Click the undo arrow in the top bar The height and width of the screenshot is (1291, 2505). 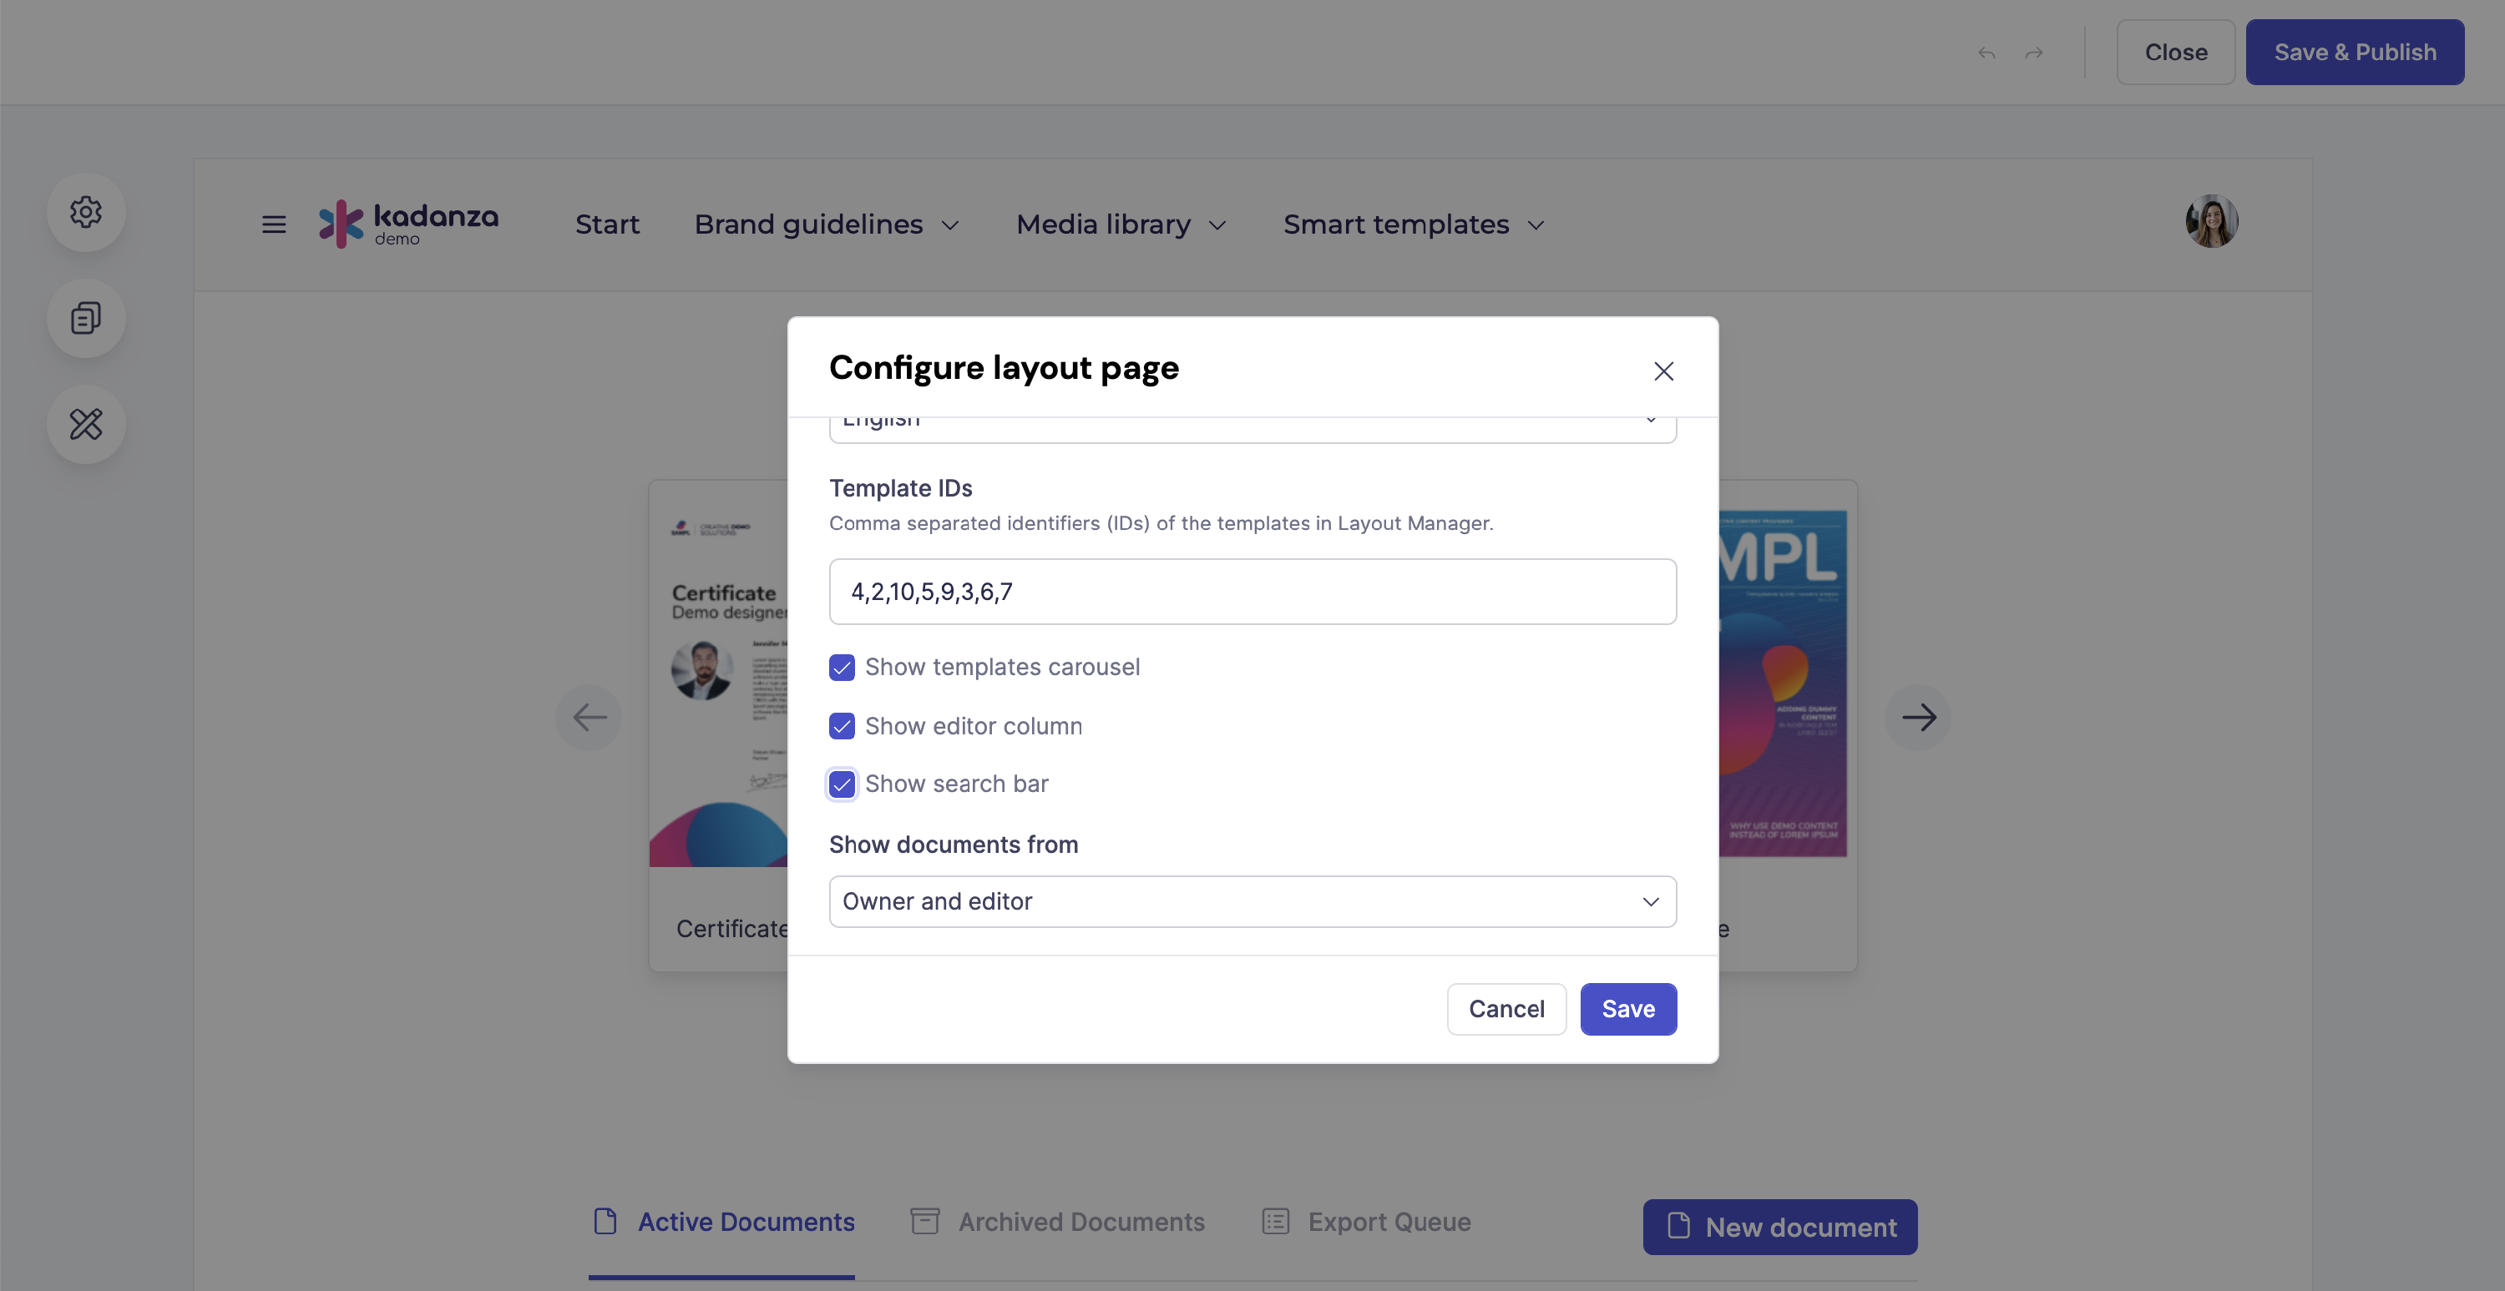point(1986,53)
